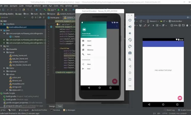The height and width of the screenshot is (115, 191).
Task: Click emulator sidebar overview square icon
Action: coord(130,79)
